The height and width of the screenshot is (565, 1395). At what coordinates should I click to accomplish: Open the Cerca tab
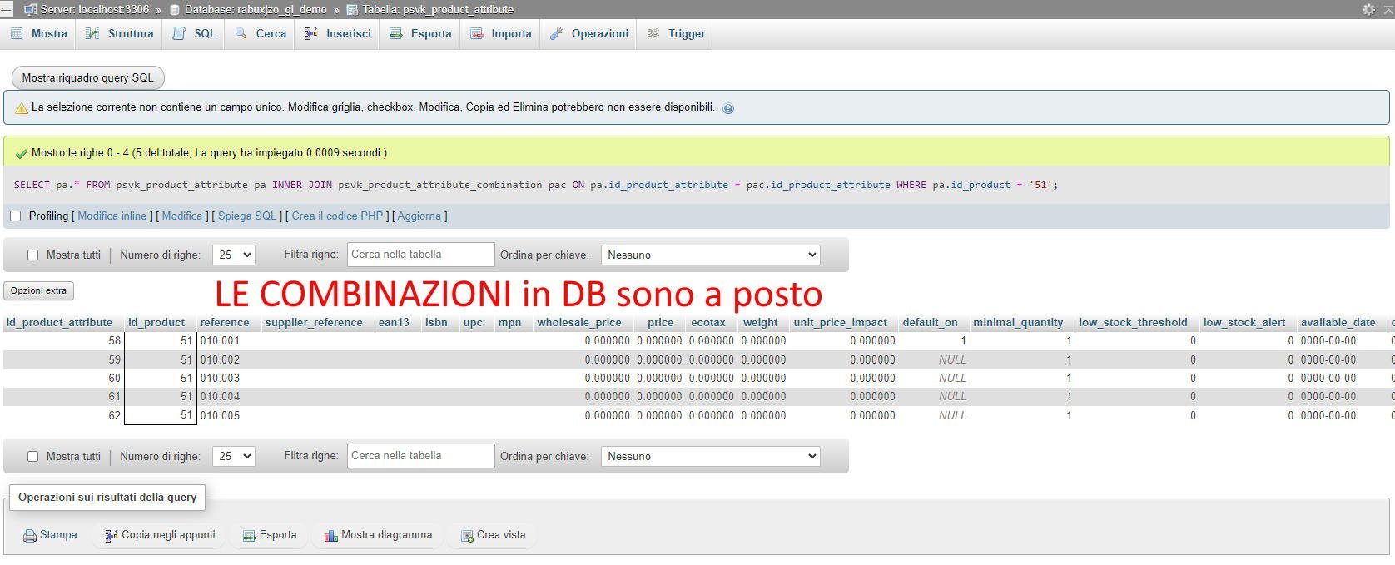261,34
